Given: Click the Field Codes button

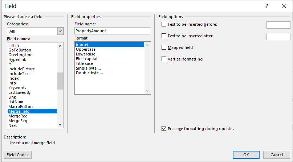Looking at the screenshot, I should (17, 155).
